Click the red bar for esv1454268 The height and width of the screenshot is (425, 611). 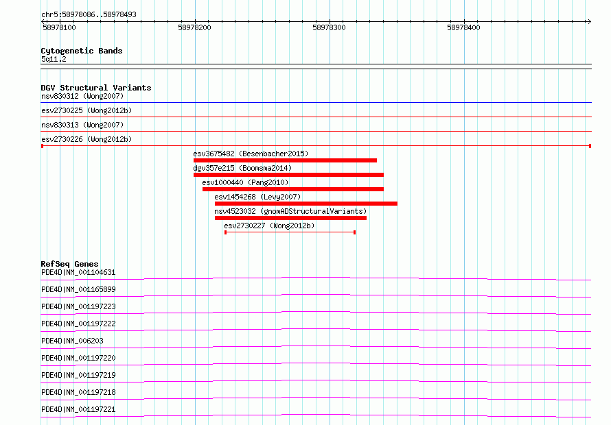tap(306, 204)
